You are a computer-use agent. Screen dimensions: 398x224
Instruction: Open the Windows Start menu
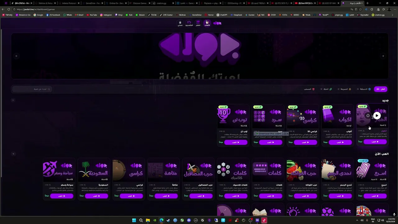click(134, 220)
